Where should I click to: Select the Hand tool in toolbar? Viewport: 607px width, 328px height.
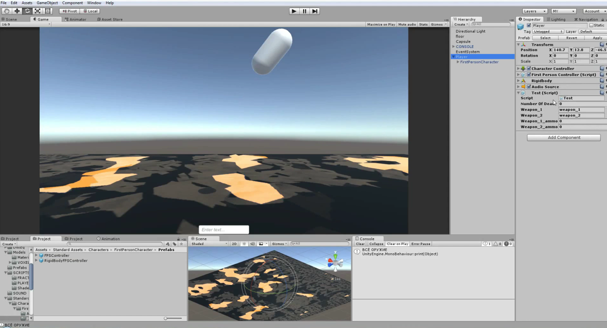coord(7,11)
